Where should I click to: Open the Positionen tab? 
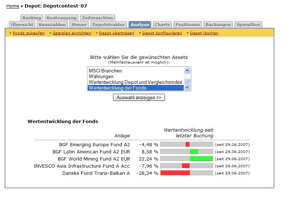[187, 25]
